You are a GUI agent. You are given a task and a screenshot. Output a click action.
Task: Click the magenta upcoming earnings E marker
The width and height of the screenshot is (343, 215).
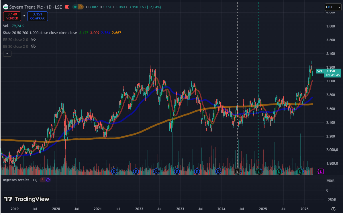[x=321, y=172]
